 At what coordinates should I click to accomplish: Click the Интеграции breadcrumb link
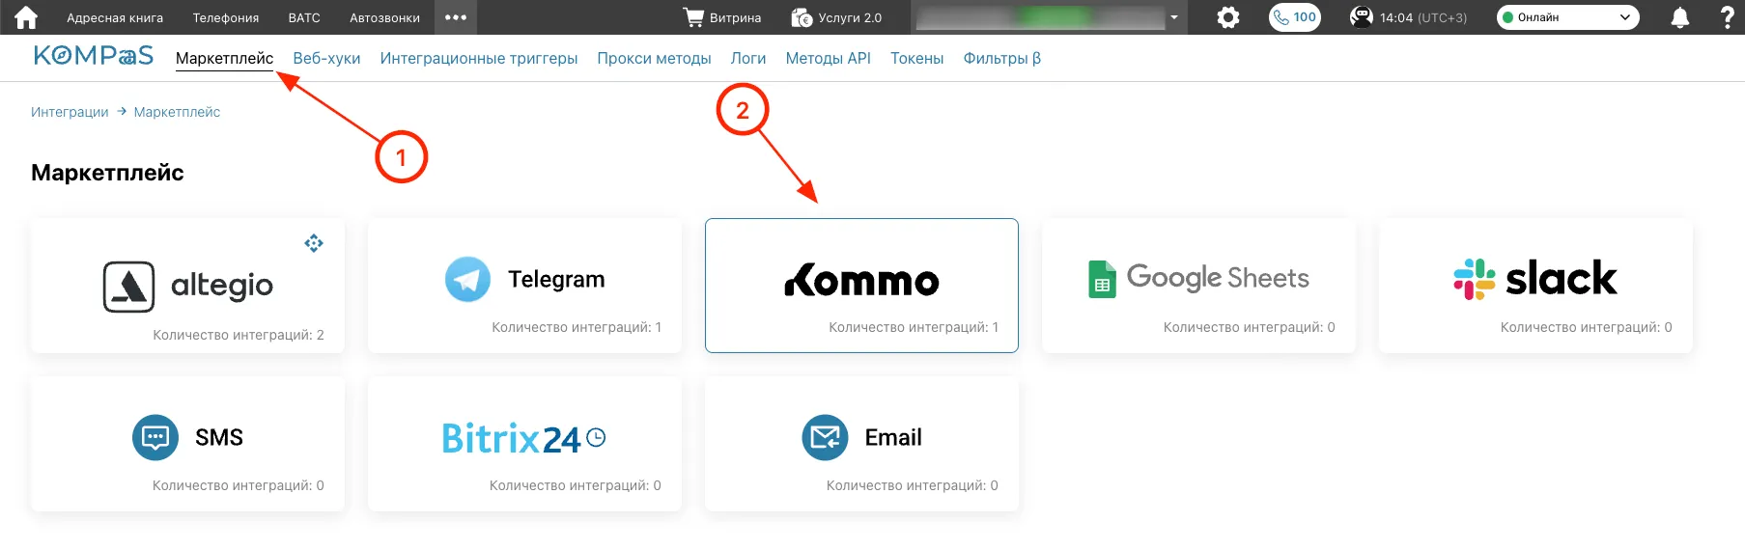click(x=70, y=112)
